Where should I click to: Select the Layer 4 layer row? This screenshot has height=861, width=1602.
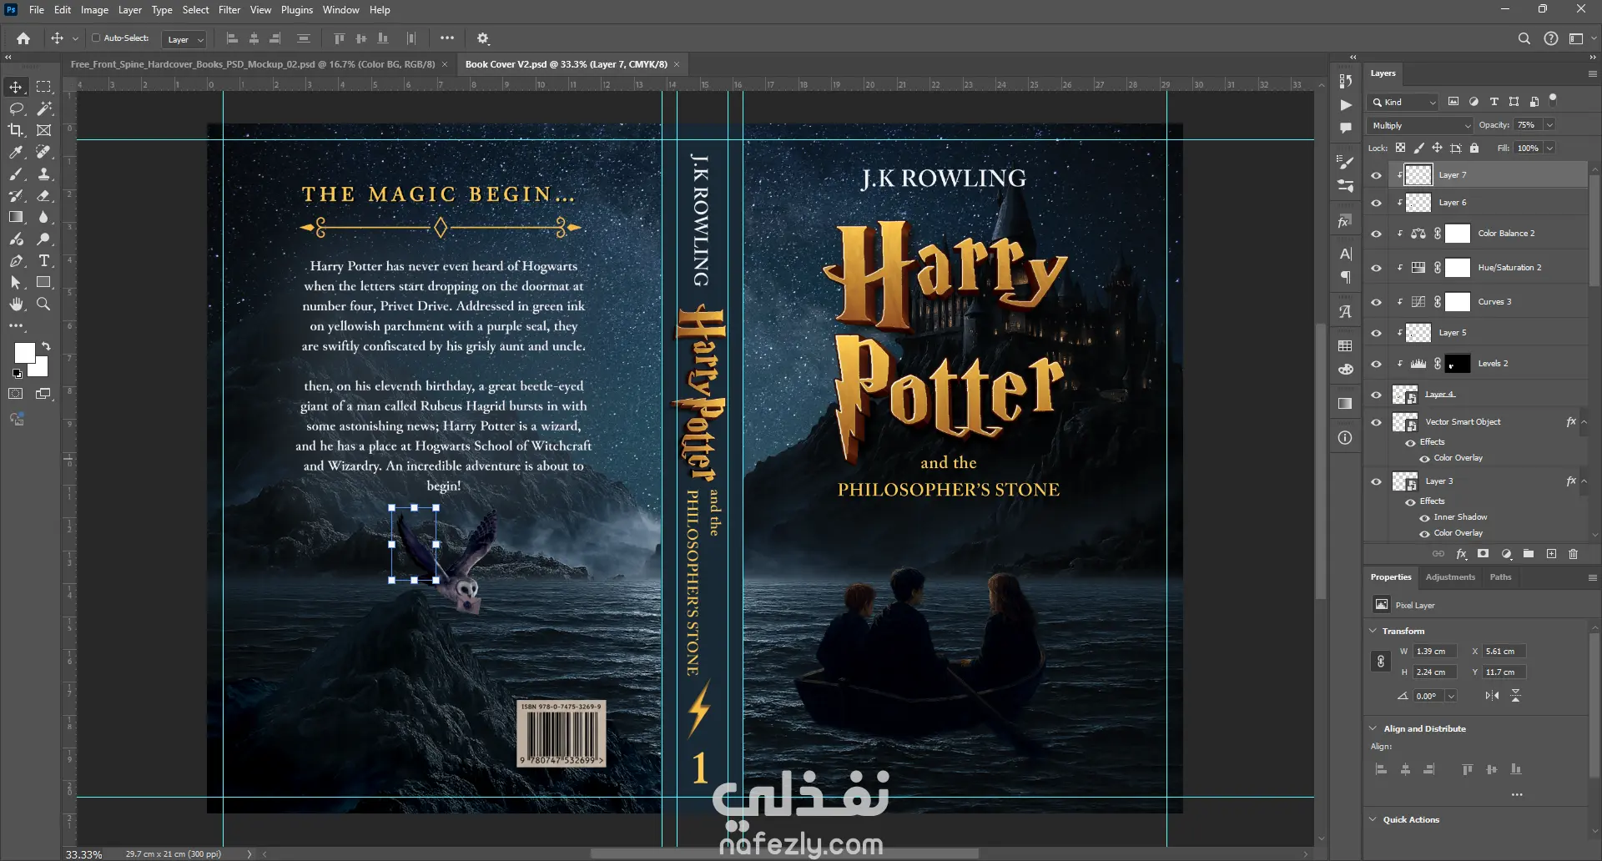point(1475,395)
